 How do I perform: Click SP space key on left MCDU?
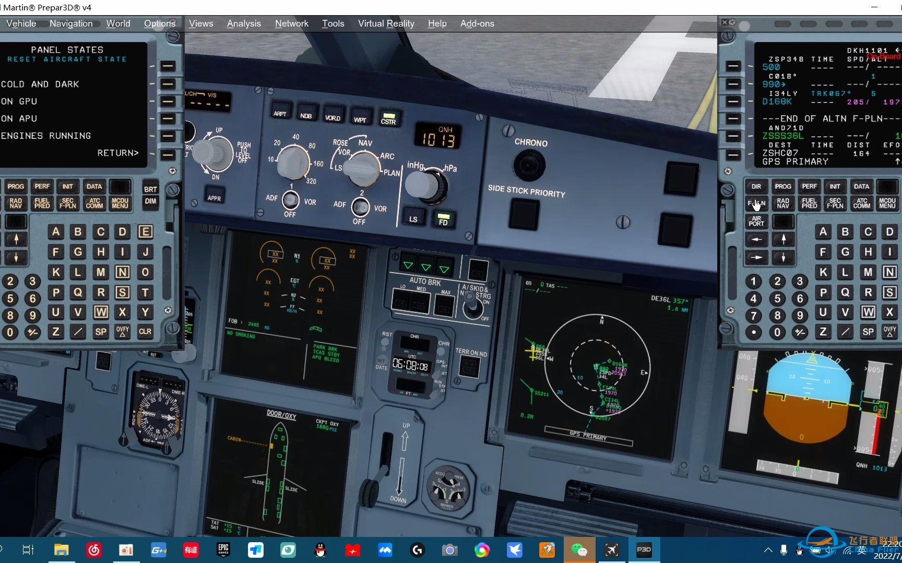point(101,332)
